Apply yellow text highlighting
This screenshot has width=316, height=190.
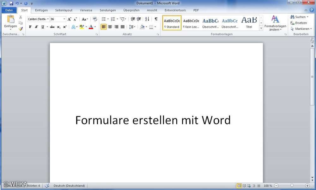[x=82, y=27]
